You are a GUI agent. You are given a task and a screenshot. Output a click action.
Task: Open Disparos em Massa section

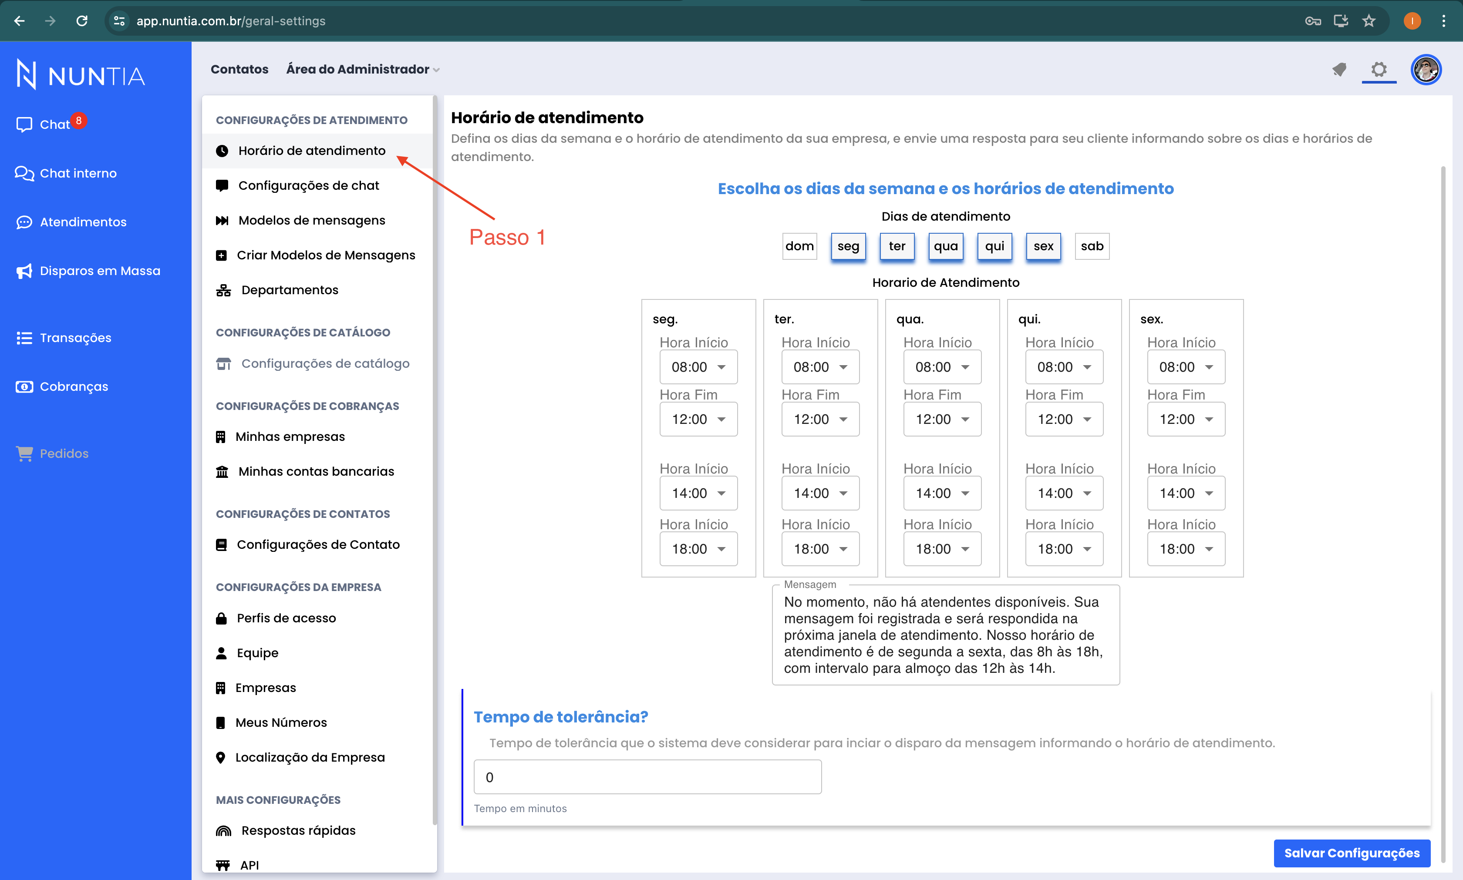pyautogui.click(x=100, y=271)
